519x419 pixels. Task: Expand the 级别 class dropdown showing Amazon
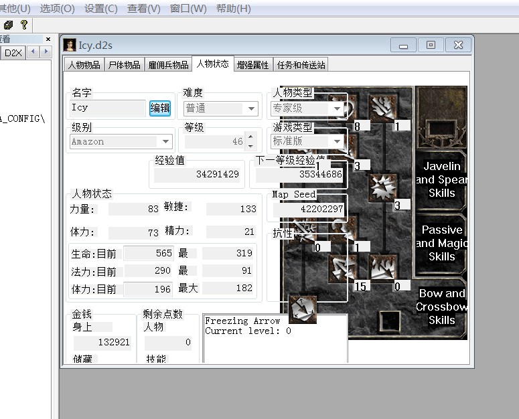point(166,141)
